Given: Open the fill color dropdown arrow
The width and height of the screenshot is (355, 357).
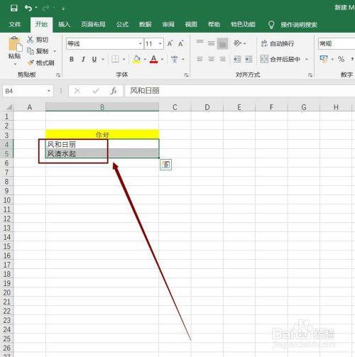Looking at the screenshot, I should [x=145, y=59].
